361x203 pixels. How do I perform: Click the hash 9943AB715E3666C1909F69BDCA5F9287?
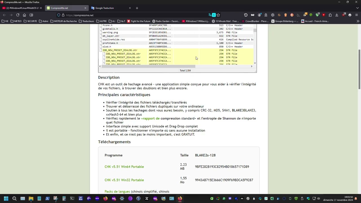coord(224,180)
